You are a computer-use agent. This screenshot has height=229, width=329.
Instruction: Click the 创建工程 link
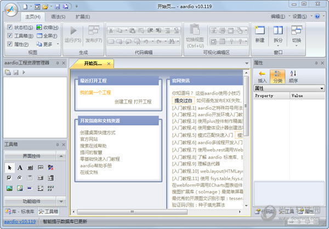pyautogui.click(x=123, y=102)
